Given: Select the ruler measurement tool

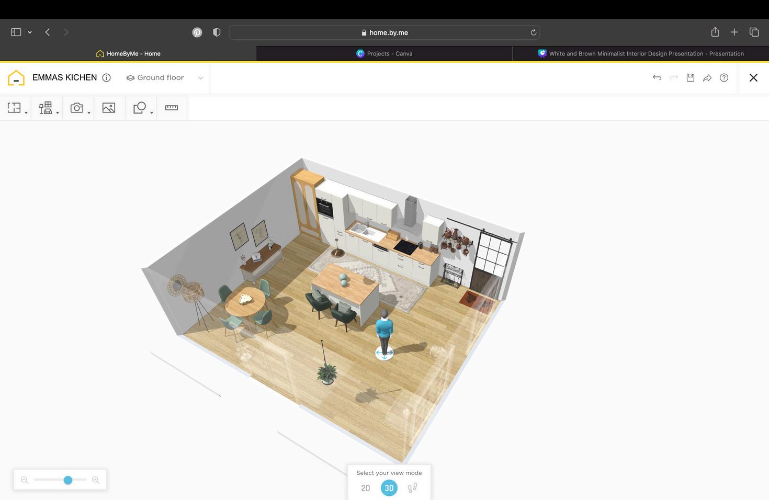Looking at the screenshot, I should click(172, 108).
